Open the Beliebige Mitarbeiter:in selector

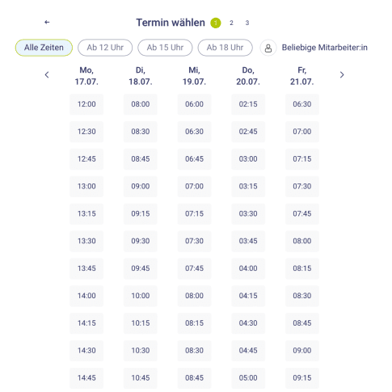325,48
